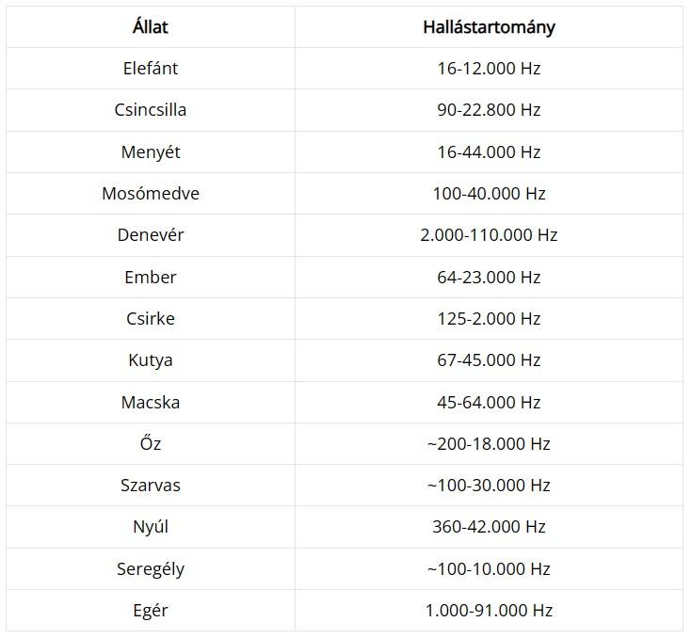Image resolution: width=691 pixels, height=638 pixels.
Task: Click the Egér row label
Action: tap(151, 611)
